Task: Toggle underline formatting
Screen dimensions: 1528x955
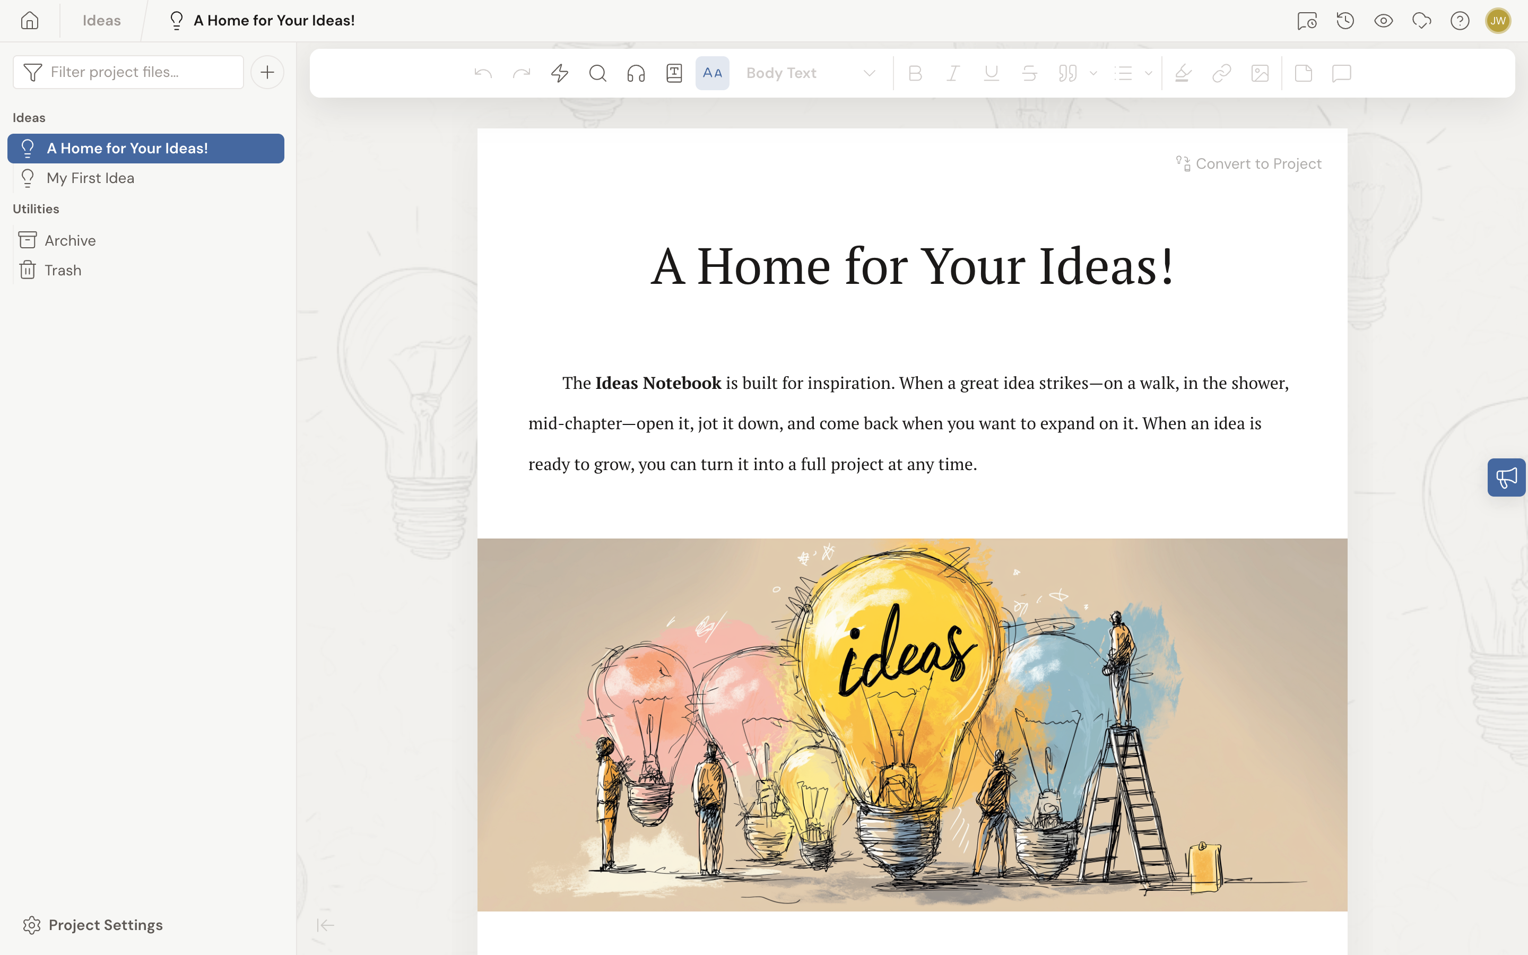Action: coord(991,73)
